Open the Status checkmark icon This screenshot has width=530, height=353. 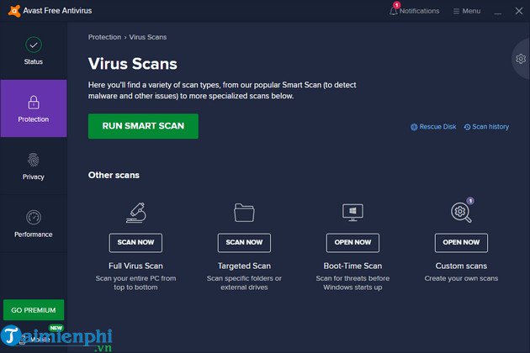click(x=34, y=45)
